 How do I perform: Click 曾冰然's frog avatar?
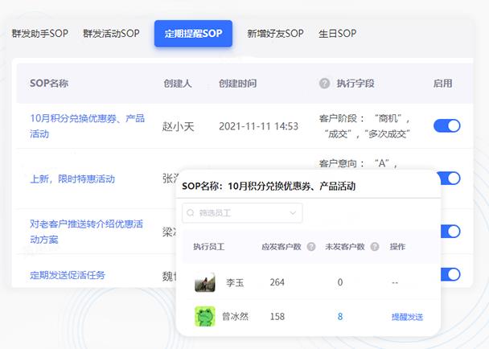pos(205,316)
